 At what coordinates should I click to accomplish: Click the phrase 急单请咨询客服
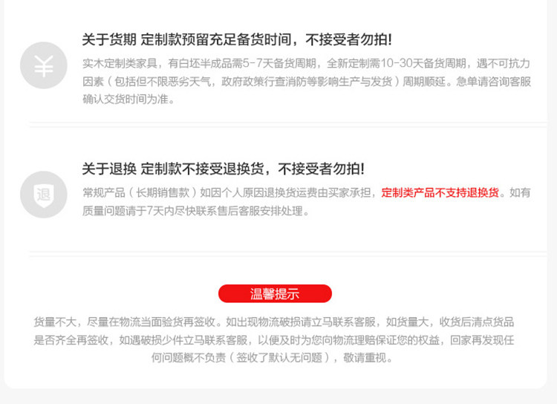[494, 82]
